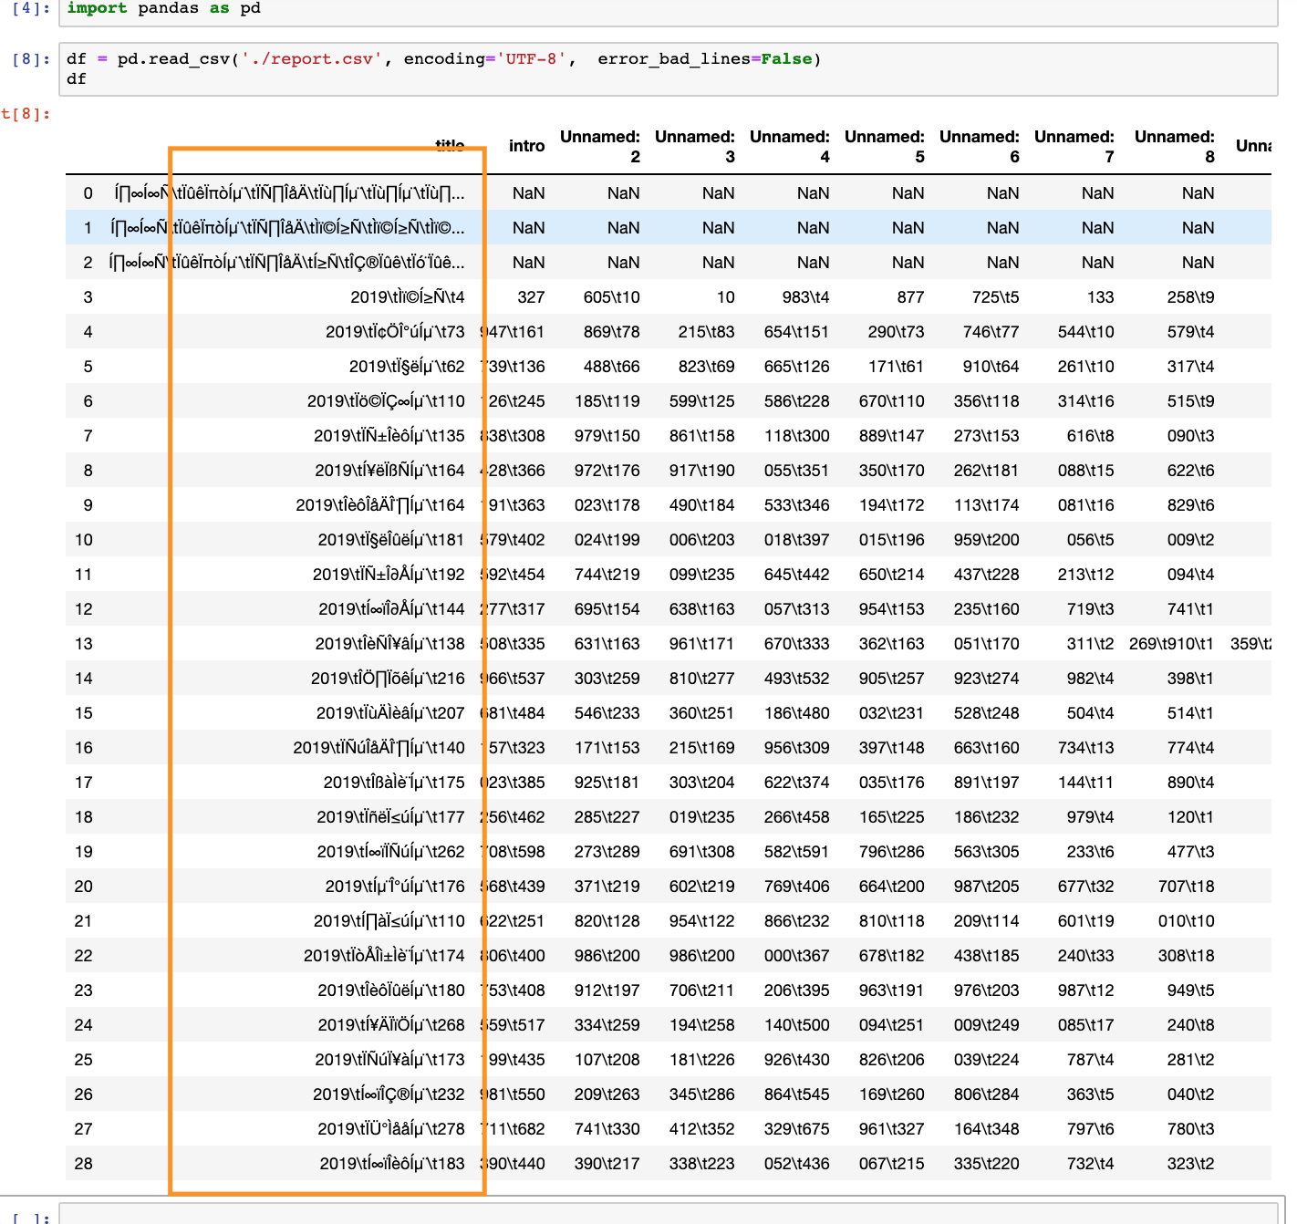Select the "983\t4" cell
Image resolution: width=1297 pixels, height=1224 pixels.
tap(806, 297)
